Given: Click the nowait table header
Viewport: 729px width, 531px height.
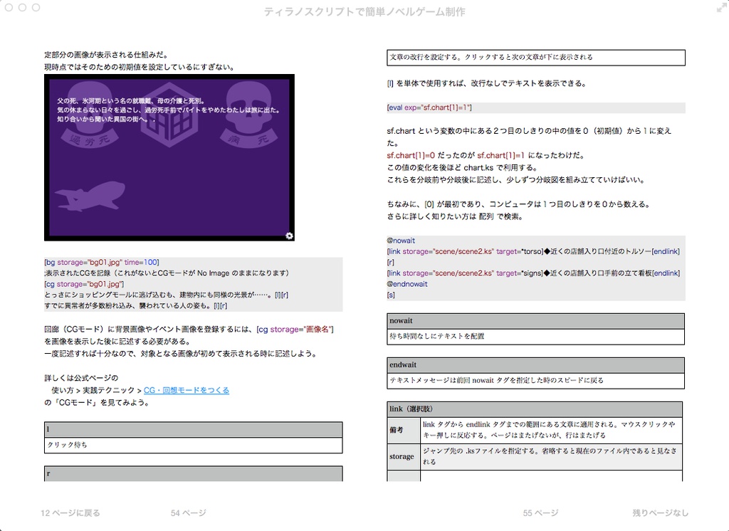Looking at the screenshot, I should coord(535,321).
